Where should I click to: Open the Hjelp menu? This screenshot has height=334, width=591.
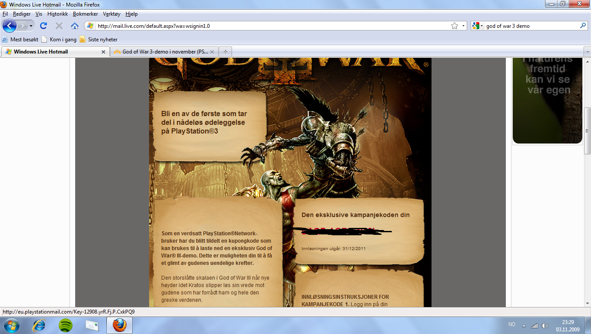132,14
